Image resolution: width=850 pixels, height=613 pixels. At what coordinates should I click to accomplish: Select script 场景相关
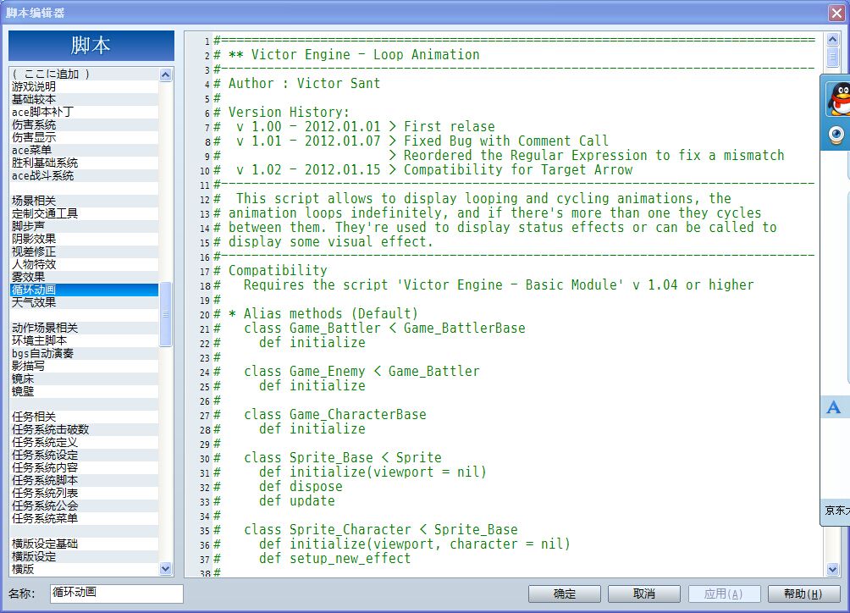click(85, 201)
